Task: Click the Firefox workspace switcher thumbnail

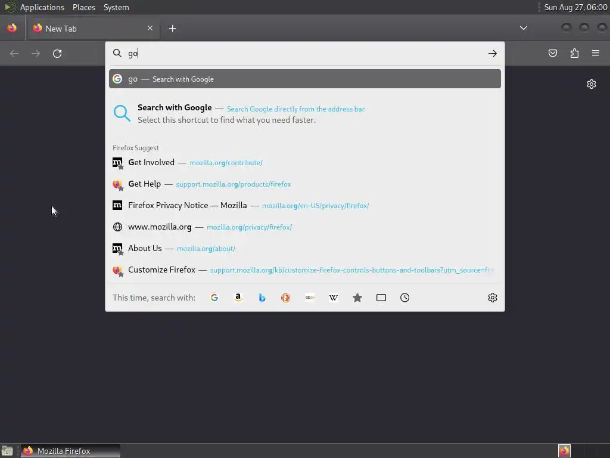Action: (x=564, y=451)
